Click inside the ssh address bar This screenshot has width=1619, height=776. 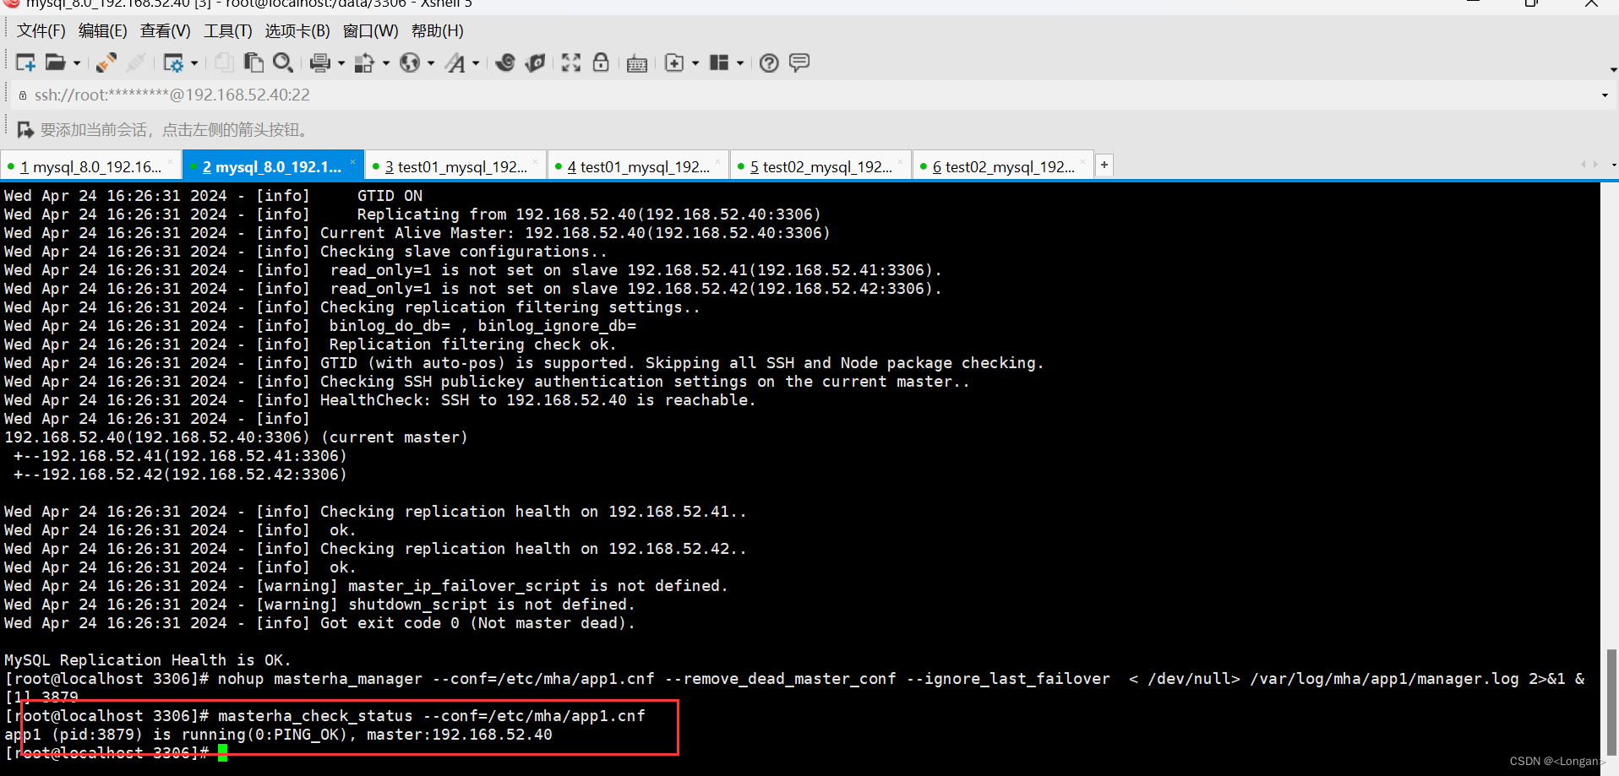(x=338, y=95)
